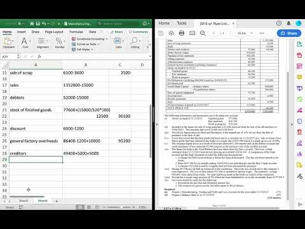Image resolution: width=305 pixels, height=229 pixels.
Task: Click the blue Share button in the PDF viewer
Action: click(289, 33)
